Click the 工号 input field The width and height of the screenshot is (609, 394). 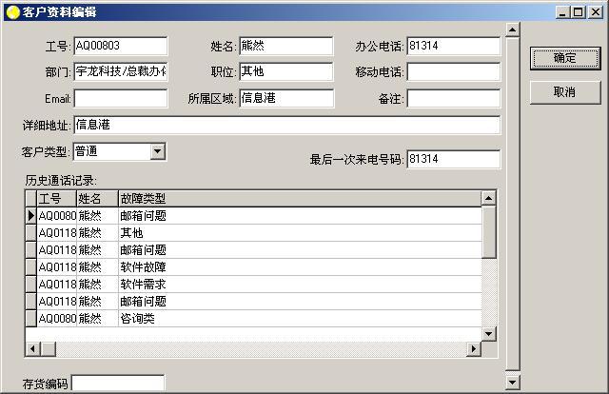pyautogui.click(x=120, y=46)
